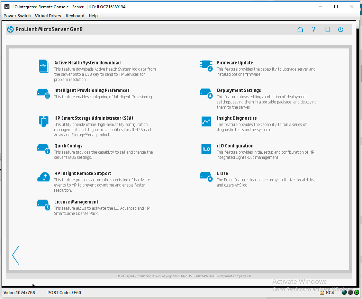This screenshot has height=299, width=362.
Task: Click the Quick Configs description about BIOS settings
Action: pyautogui.click(x=103, y=155)
